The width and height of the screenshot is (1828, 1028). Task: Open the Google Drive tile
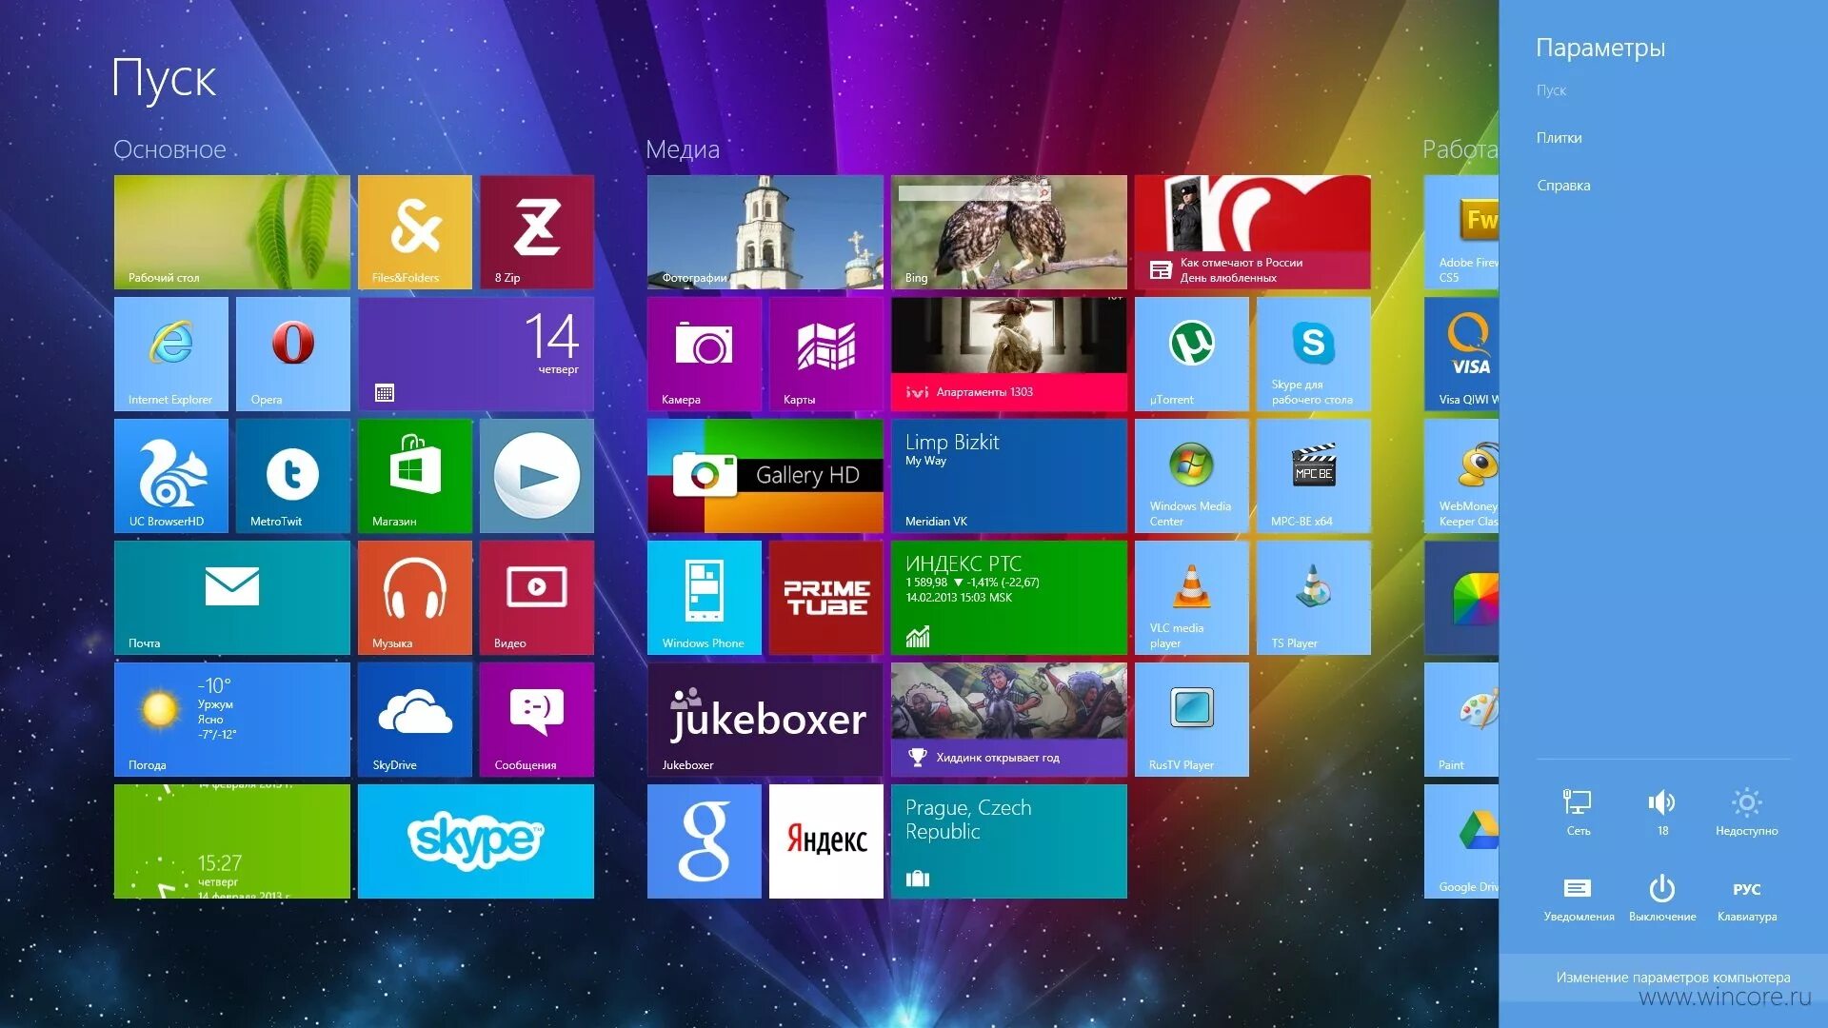[x=1461, y=841]
